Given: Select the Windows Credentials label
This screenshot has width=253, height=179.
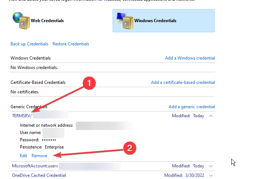Looking at the screenshot, I should (155, 21).
